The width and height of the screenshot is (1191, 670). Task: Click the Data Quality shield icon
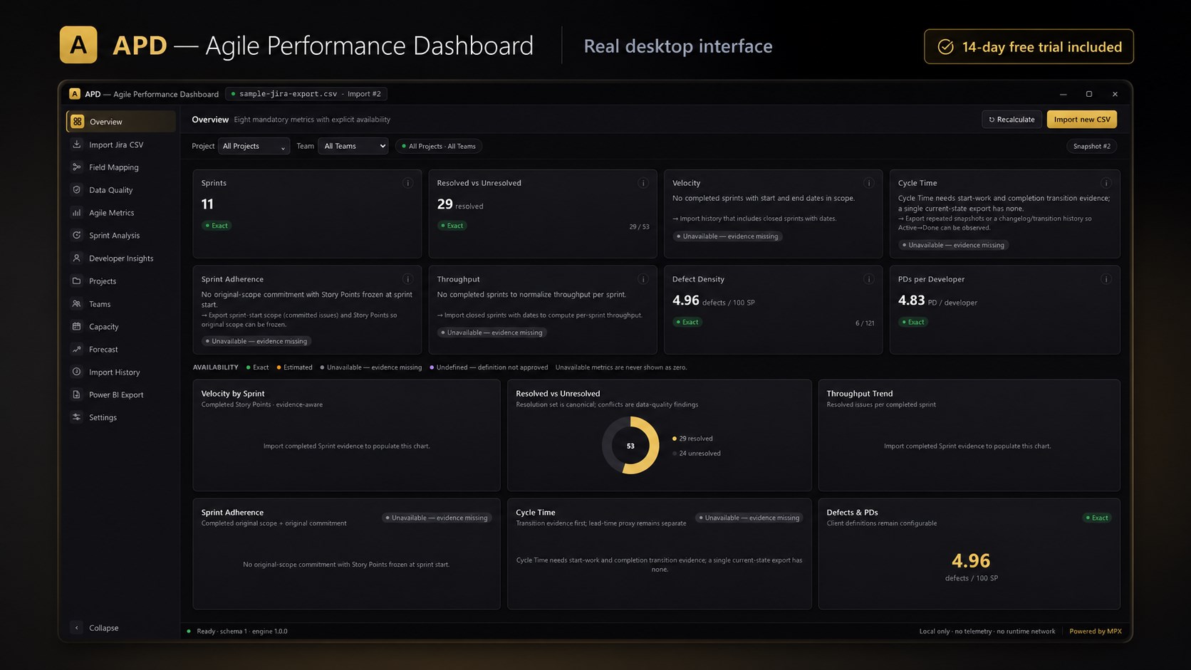(76, 190)
